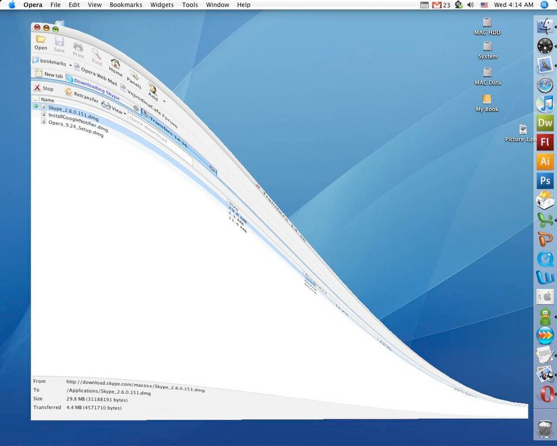The image size is (557, 446).
Task: Launch Safari from the Dock
Action: pyautogui.click(x=544, y=84)
